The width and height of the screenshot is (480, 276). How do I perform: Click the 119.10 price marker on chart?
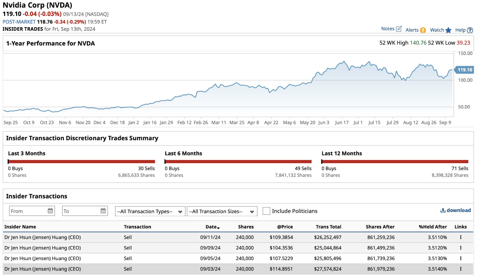pyautogui.click(x=464, y=70)
